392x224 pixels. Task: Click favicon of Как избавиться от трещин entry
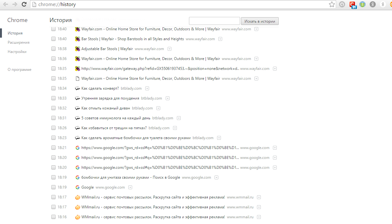click(x=77, y=128)
